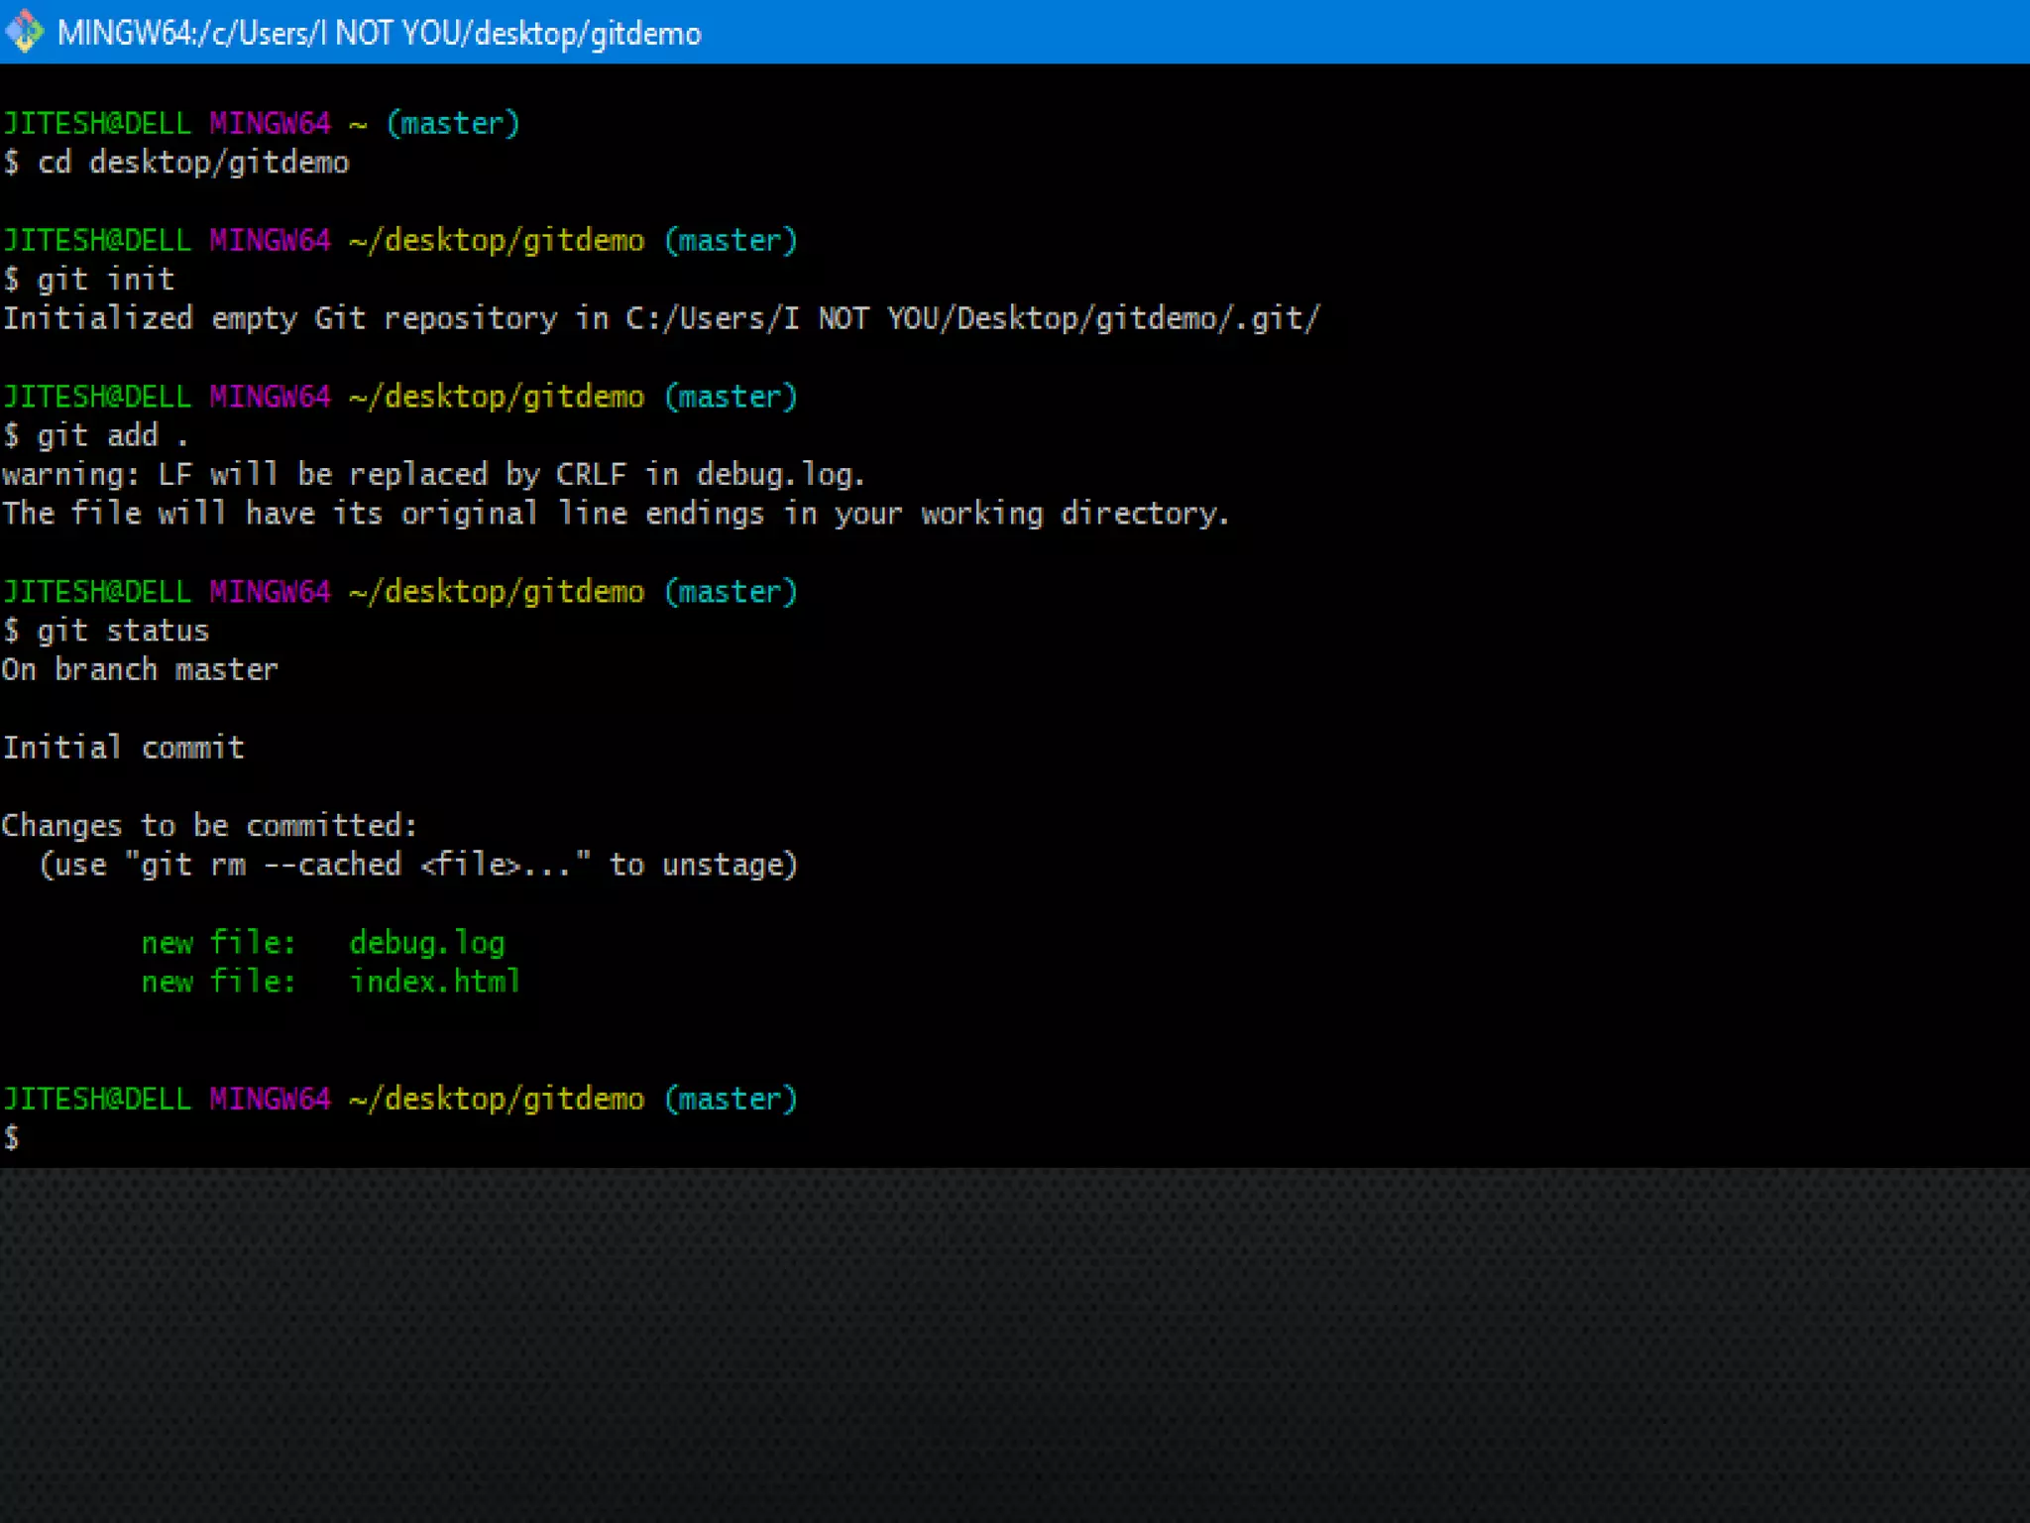Click the green 'index.html' filename
Screen dimensions: 2030x1523
click(434, 981)
